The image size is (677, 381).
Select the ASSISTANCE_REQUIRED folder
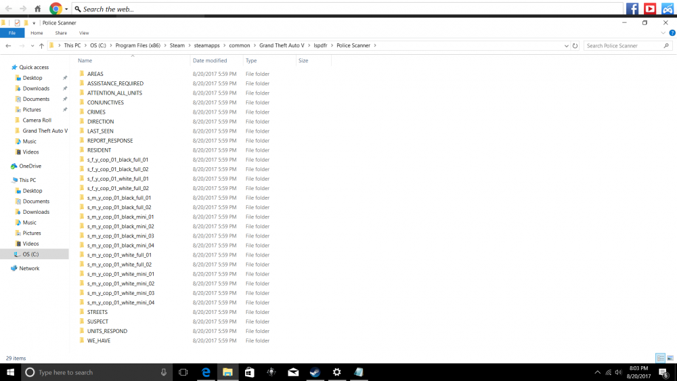pos(115,83)
